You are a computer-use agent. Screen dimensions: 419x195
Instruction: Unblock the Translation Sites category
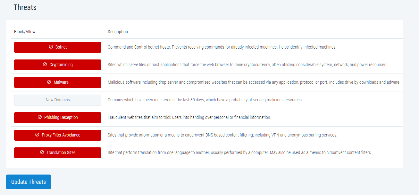click(58, 153)
